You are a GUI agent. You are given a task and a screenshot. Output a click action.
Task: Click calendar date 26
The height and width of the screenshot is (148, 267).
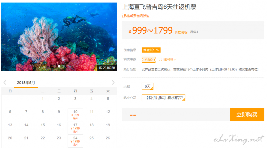108,138
